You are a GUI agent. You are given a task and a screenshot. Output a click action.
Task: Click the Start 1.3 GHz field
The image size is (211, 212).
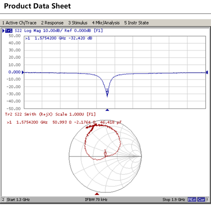point(18,200)
